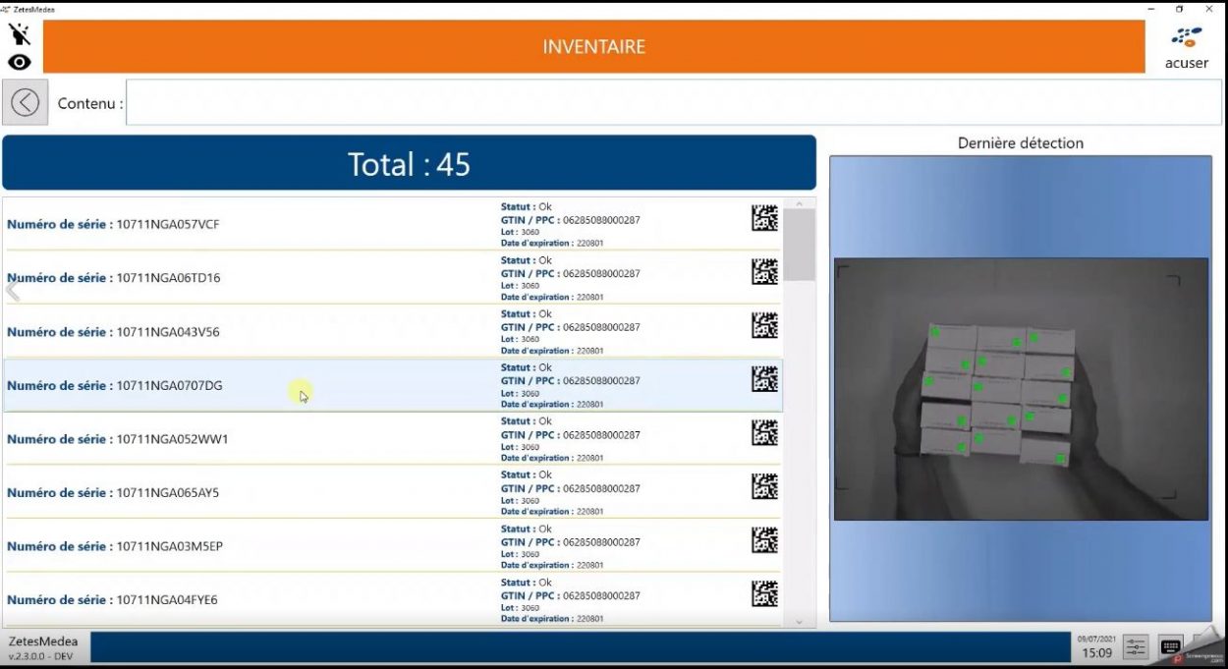Click the Dernière détection camera image
This screenshot has width=1228, height=669.
[x=1021, y=389]
